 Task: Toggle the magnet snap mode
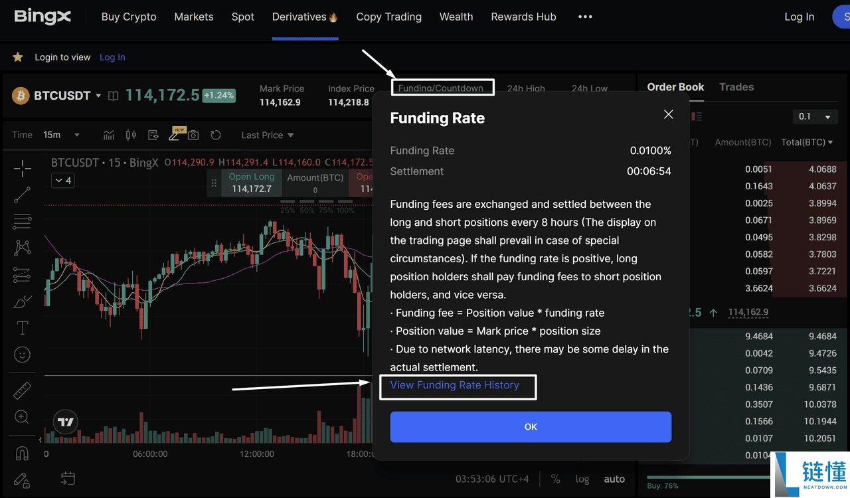pyautogui.click(x=23, y=454)
